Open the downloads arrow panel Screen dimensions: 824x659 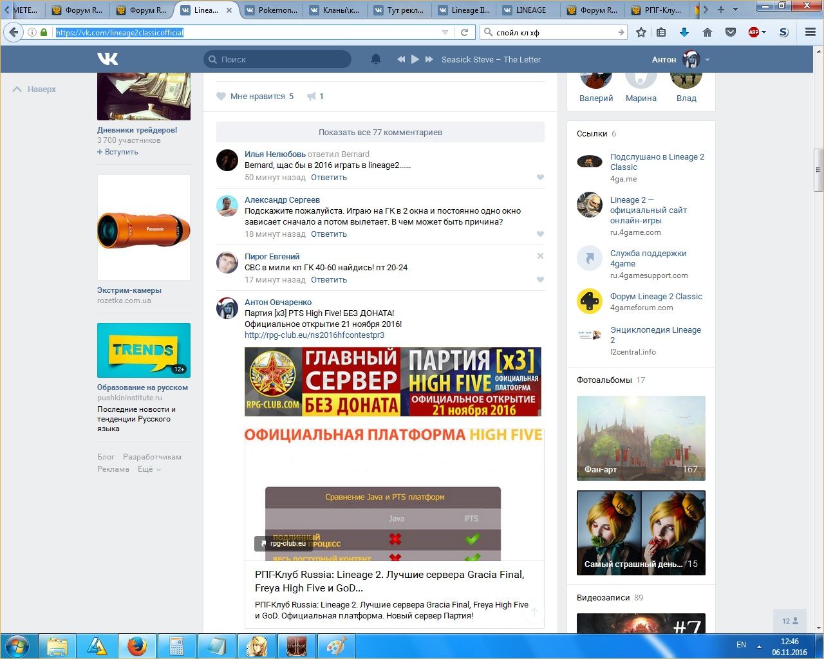click(684, 32)
